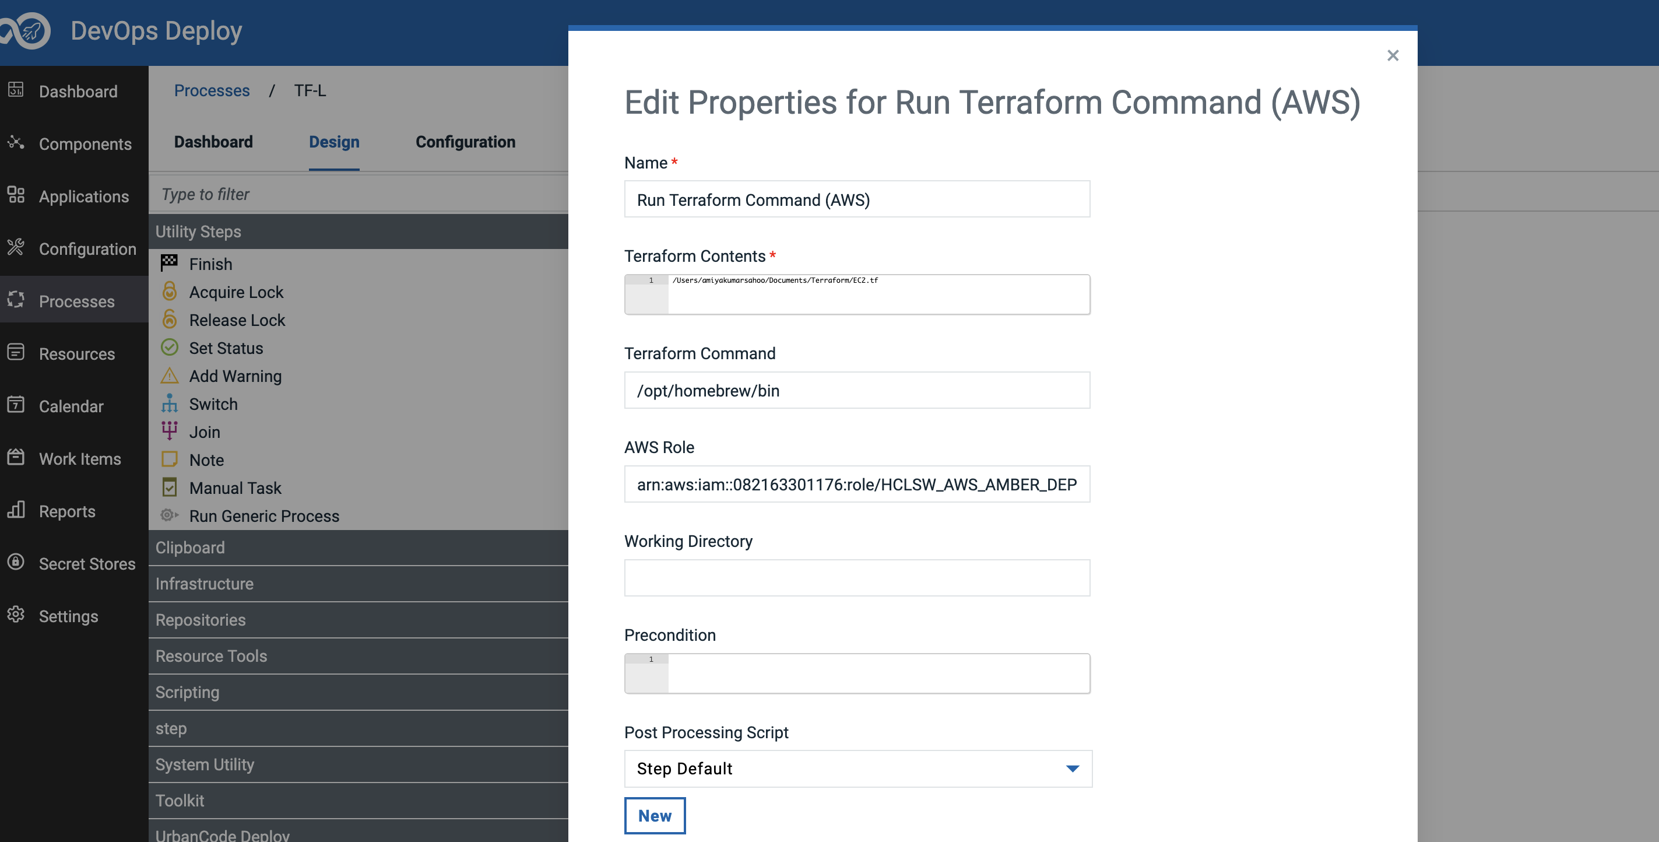
Task: Switch to the Configuration tab
Action: pyautogui.click(x=465, y=142)
